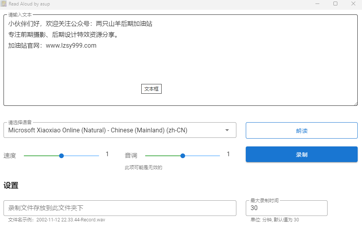Click the www.lzsy999.com text in the text box
This screenshot has width=362, height=246.
pyautogui.click(x=71, y=46)
